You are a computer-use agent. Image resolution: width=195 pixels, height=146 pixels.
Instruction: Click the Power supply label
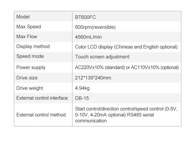tap(31, 68)
